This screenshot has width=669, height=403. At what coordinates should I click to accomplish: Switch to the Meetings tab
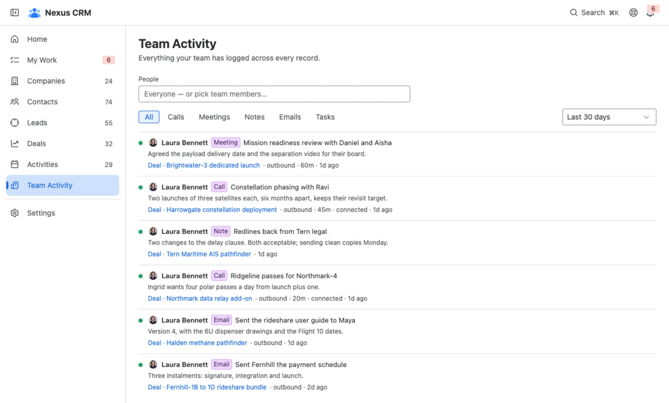pyautogui.click(x=214, y=117)
